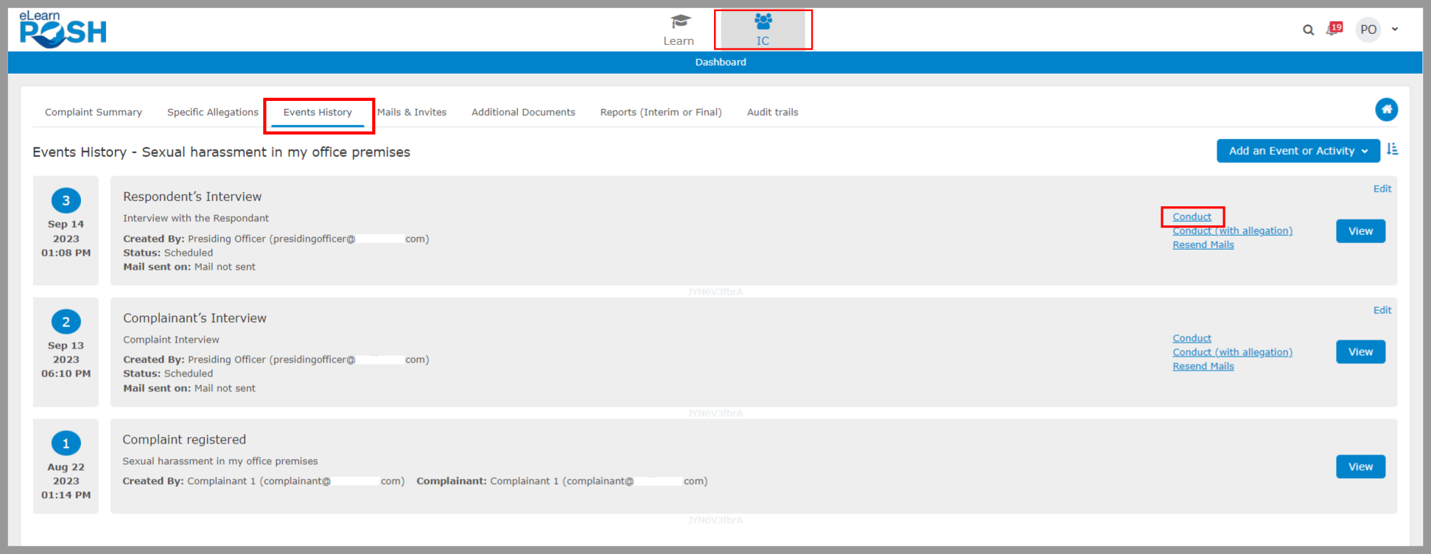Select the IC people group icon
This screenshot has width=1431, height=554.
point(763,22)
